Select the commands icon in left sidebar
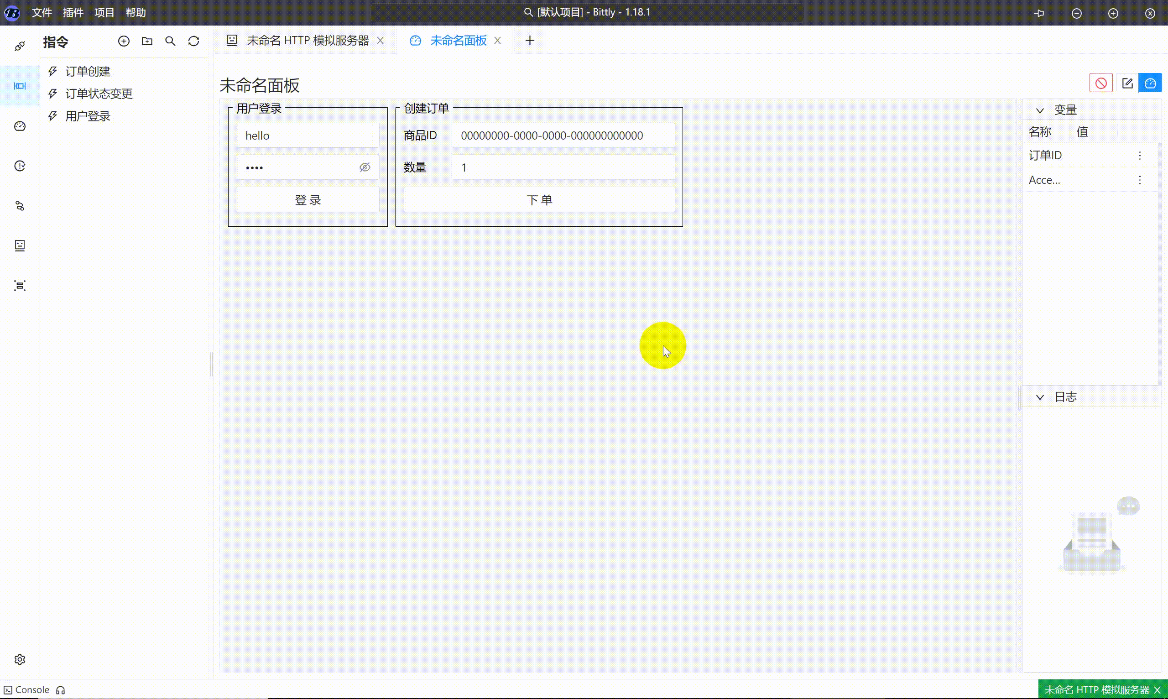1168x699 pixels. 20,86
